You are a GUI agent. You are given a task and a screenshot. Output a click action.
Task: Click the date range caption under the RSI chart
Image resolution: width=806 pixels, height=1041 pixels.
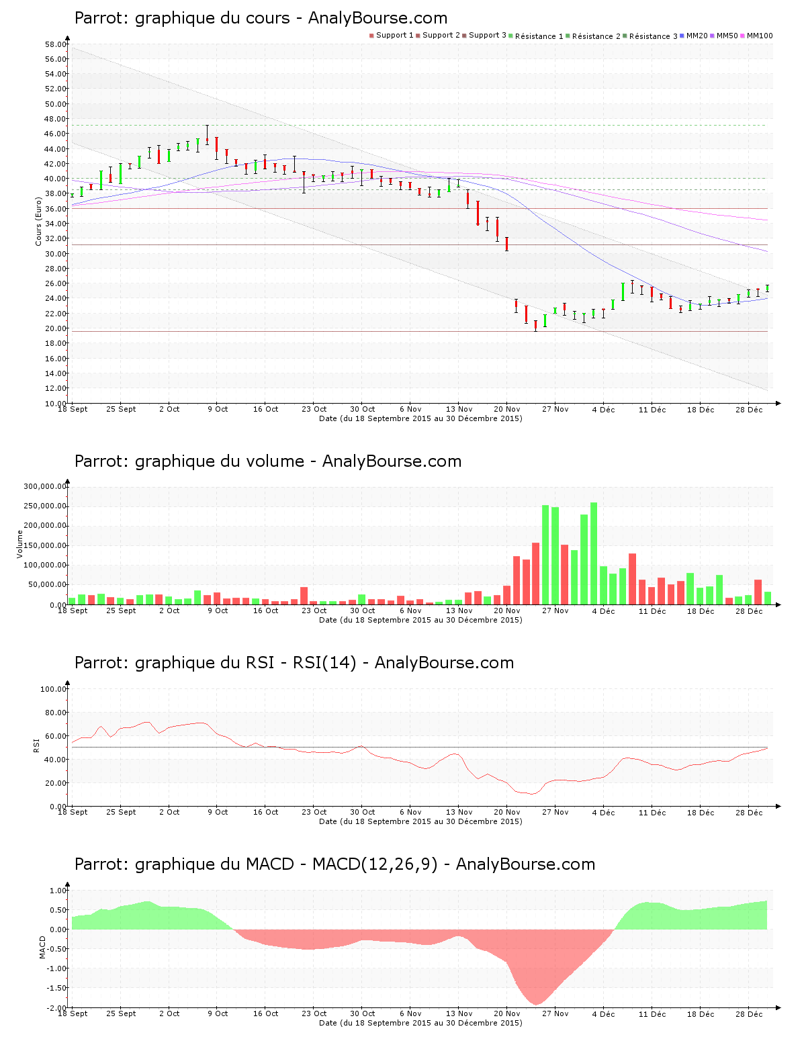click(420, 821)
